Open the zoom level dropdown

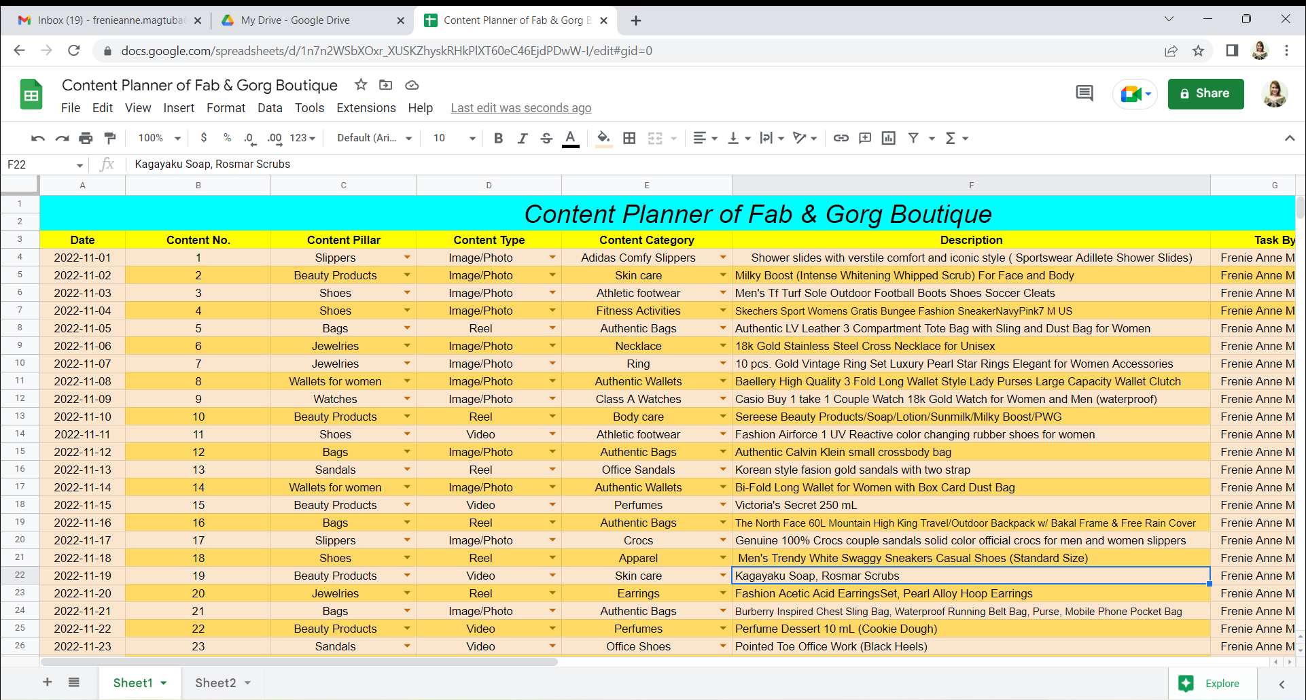pyautogui.click(x=160, y=138)
